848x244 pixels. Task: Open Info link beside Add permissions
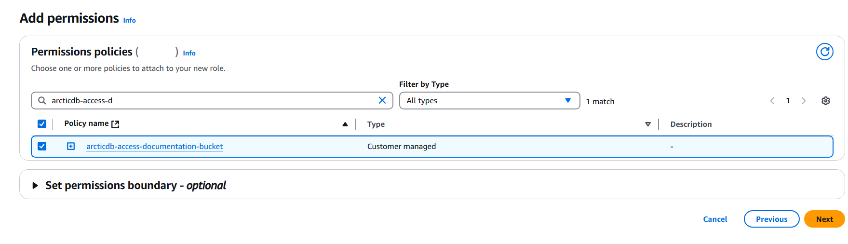pos(129,20)
